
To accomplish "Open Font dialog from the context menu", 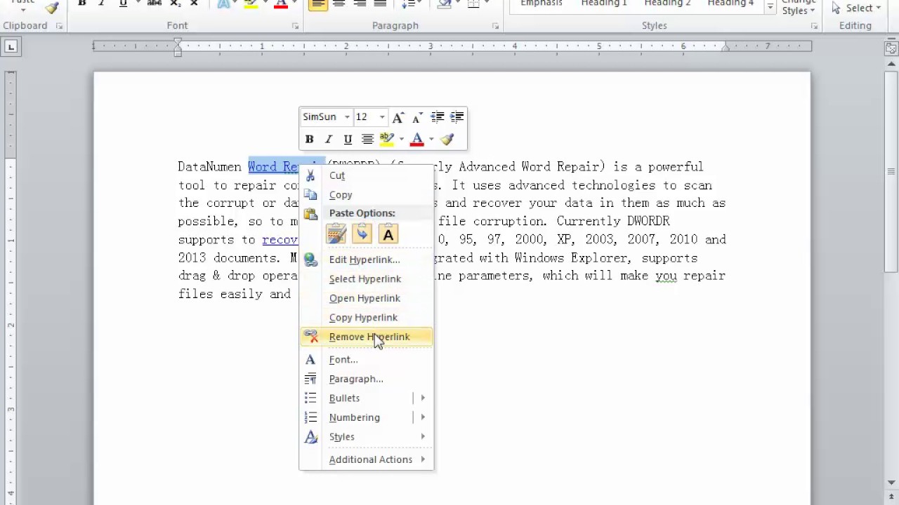I will [367, 359].
